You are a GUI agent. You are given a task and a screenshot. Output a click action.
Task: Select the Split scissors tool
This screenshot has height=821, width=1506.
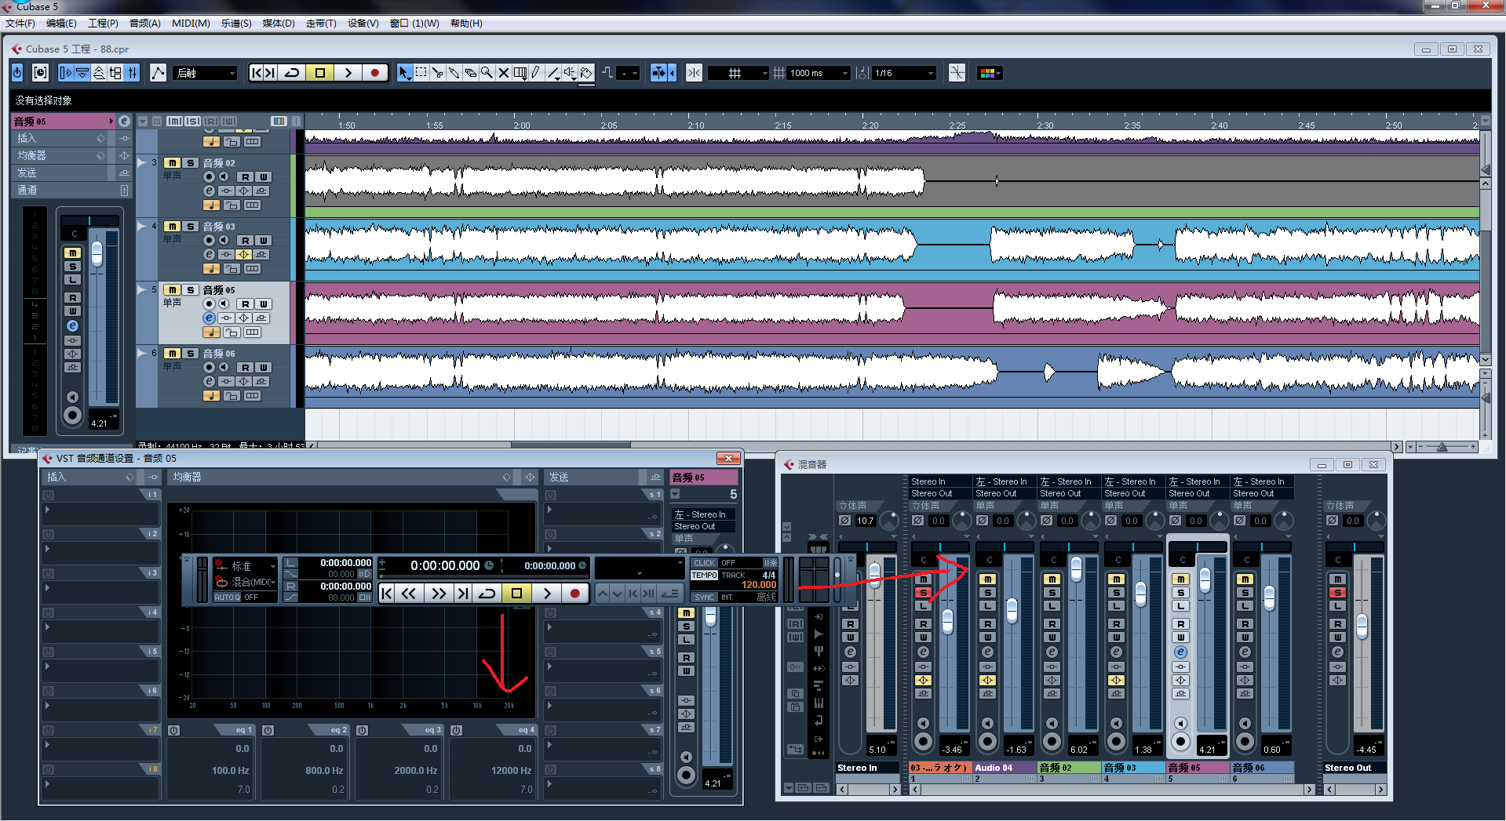coord(438,73)
